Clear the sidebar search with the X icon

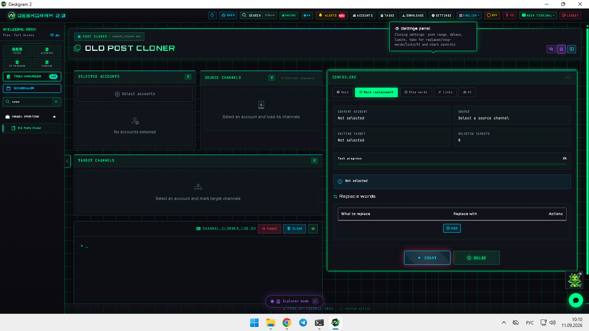click(x=56, y=102)
